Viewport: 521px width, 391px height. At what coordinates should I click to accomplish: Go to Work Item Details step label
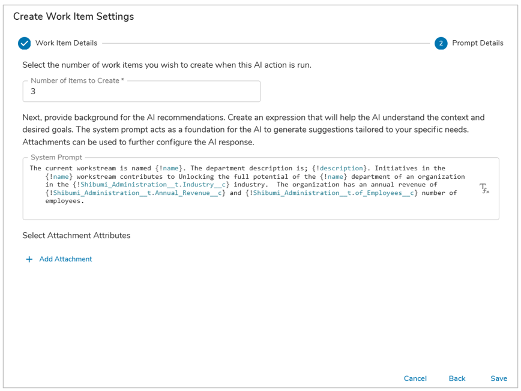pos(67,43)
